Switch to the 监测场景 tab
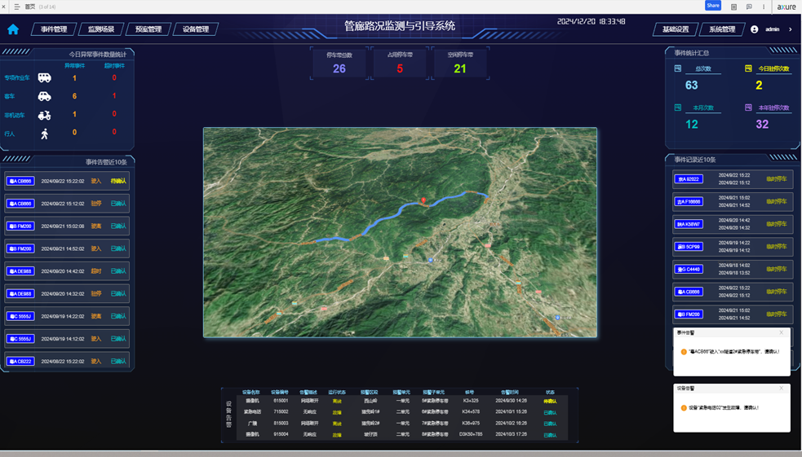Viewport: 802px width, 457px height. [x=101, y=29]
